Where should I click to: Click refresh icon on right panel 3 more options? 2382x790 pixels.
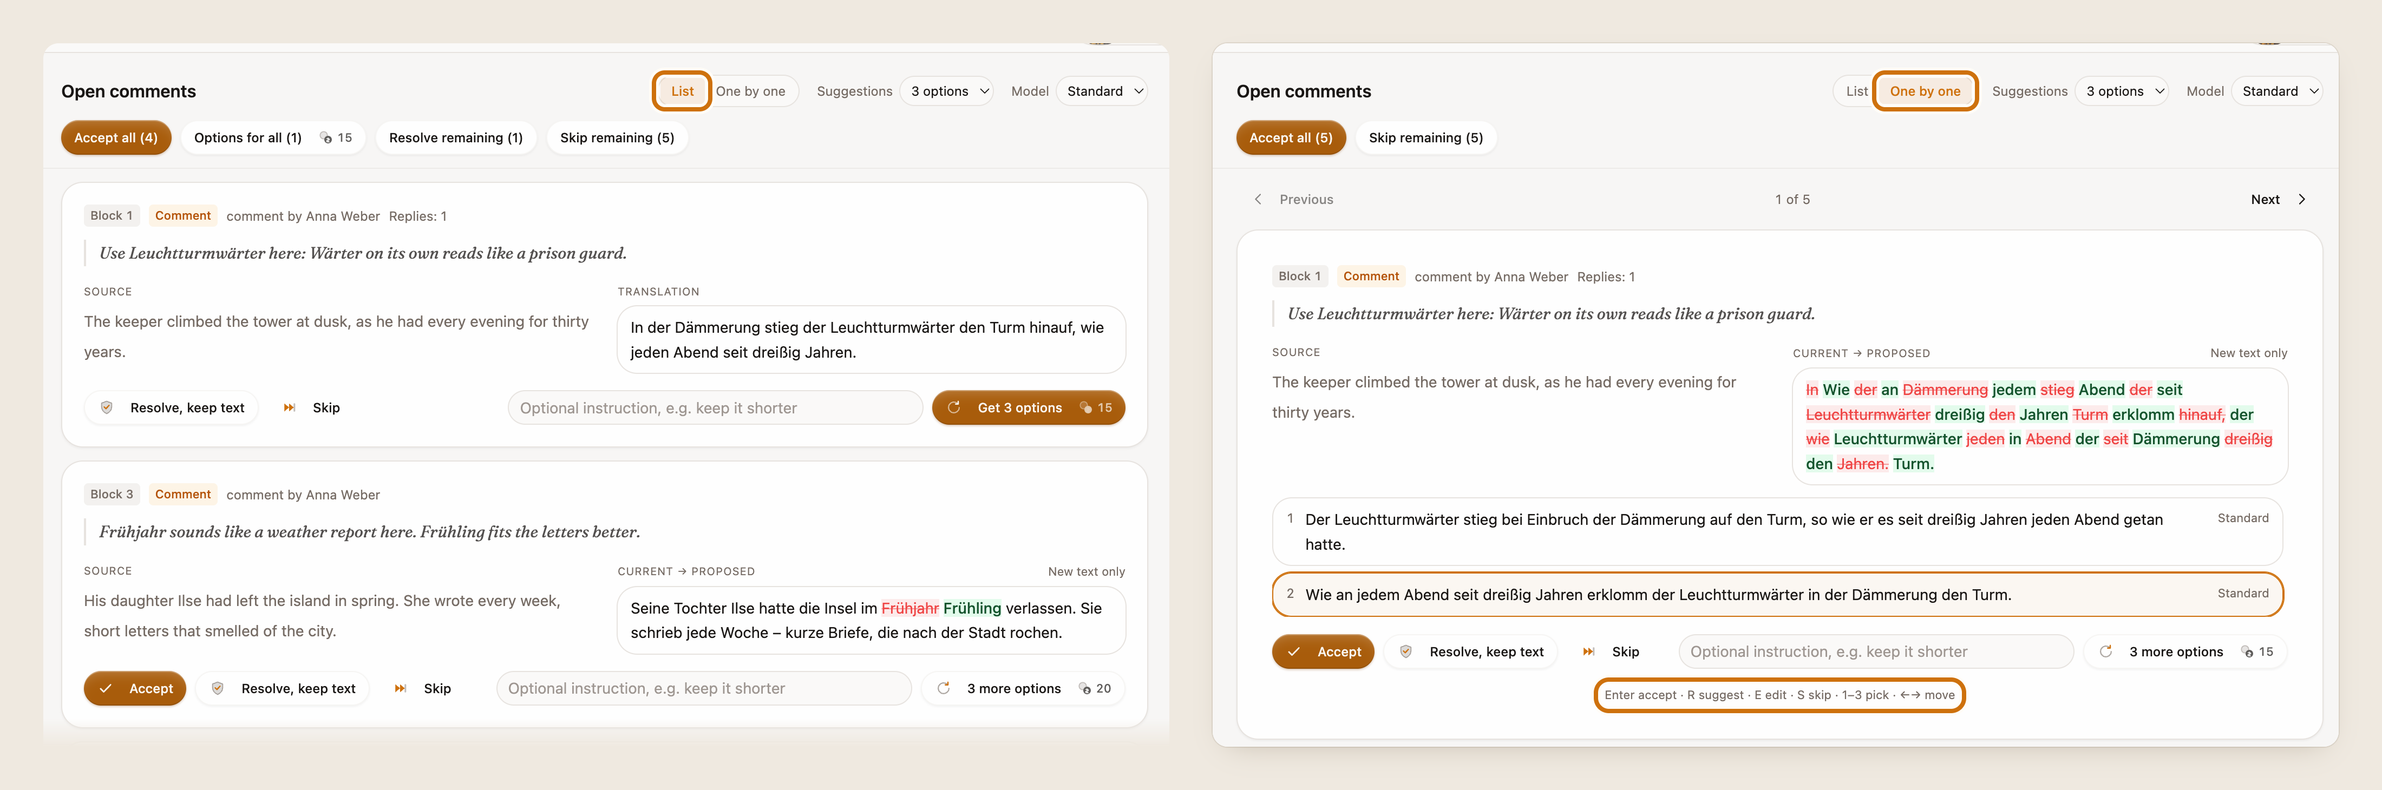(x=2105, y=651)
